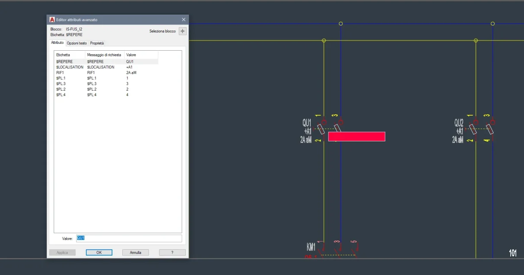Click the Messaggio di richiesta column header
Screen dimensions: 524x275
click(105, 55)
